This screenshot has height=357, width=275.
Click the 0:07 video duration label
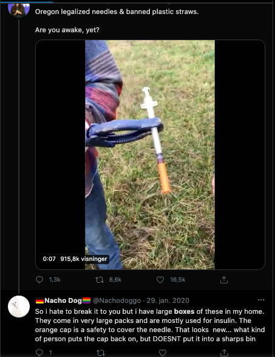[x=49, y=259]
